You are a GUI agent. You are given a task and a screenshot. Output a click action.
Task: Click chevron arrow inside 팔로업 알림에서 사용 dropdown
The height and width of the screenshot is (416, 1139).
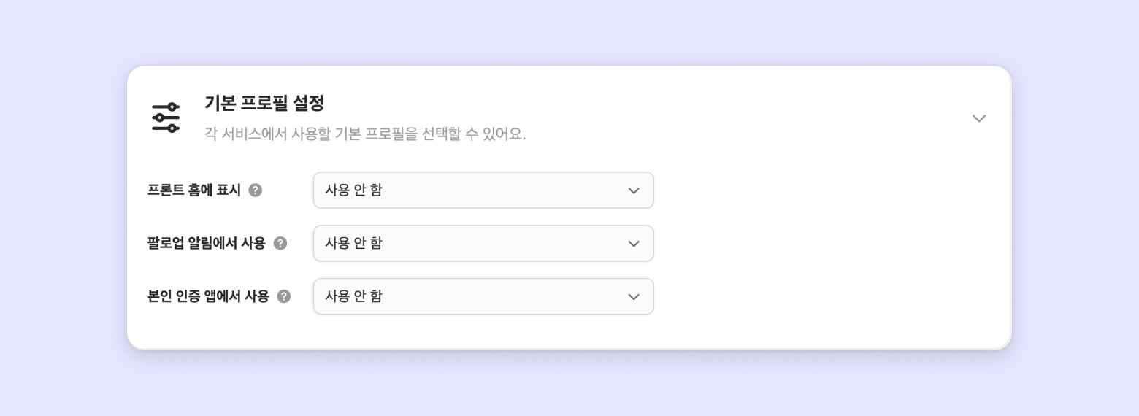click(633, 244)
